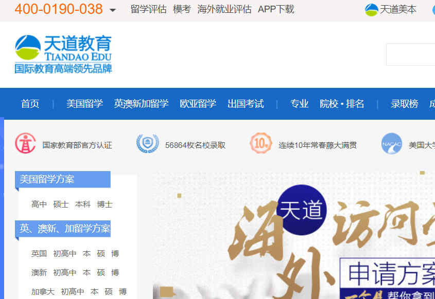Click the Tiandao Edu logo
The width and height of the screenshot is (435, 299).
tap(63, 54)
